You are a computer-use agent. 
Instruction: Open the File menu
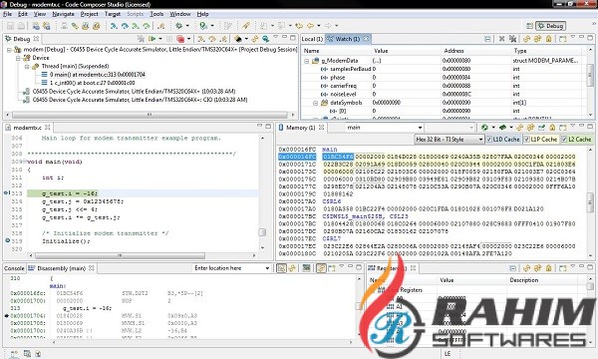point(7,14)
